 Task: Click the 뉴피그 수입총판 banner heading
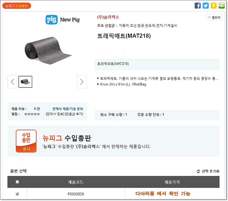tap(67, 138)
